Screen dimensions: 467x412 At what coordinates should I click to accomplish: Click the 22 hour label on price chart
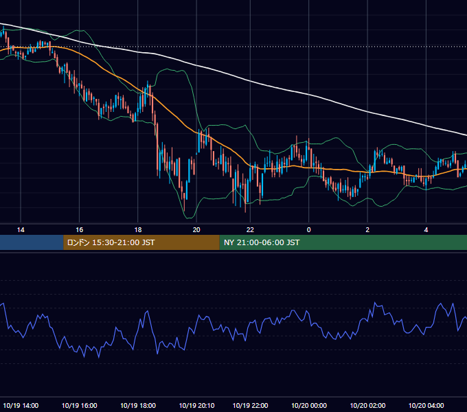click(x=250, y=230)
